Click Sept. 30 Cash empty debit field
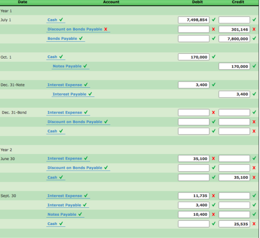The image size is (260, 238). click(194, 224)
